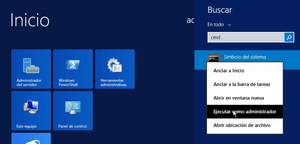The width and height of the screenshot is (300, 144).
Task: Open the Herramientas administrativas tile
Action: [x=115, y=69]
